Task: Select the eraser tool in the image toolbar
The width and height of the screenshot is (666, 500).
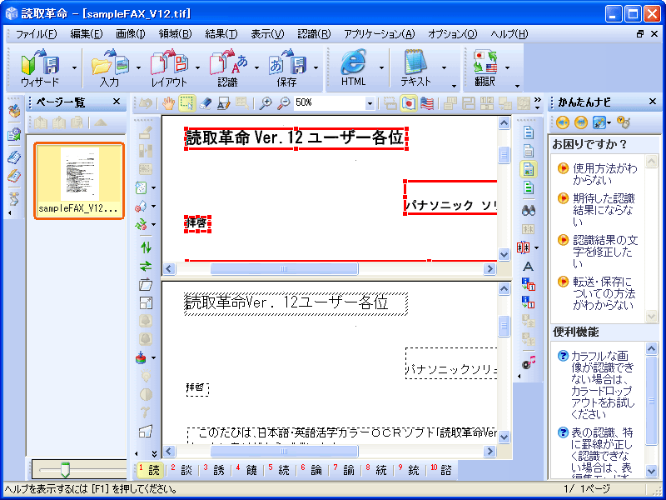Action: [x=205, y=102]
